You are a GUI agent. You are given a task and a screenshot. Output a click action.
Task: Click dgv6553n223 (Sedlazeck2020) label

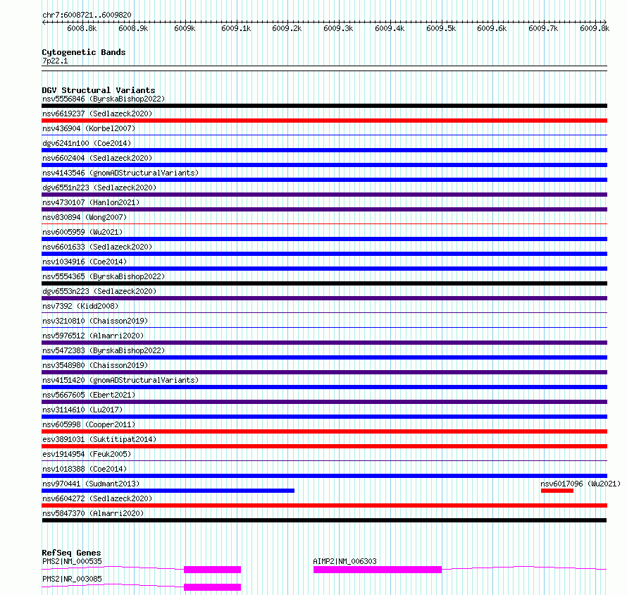click(x=99, y=291)
